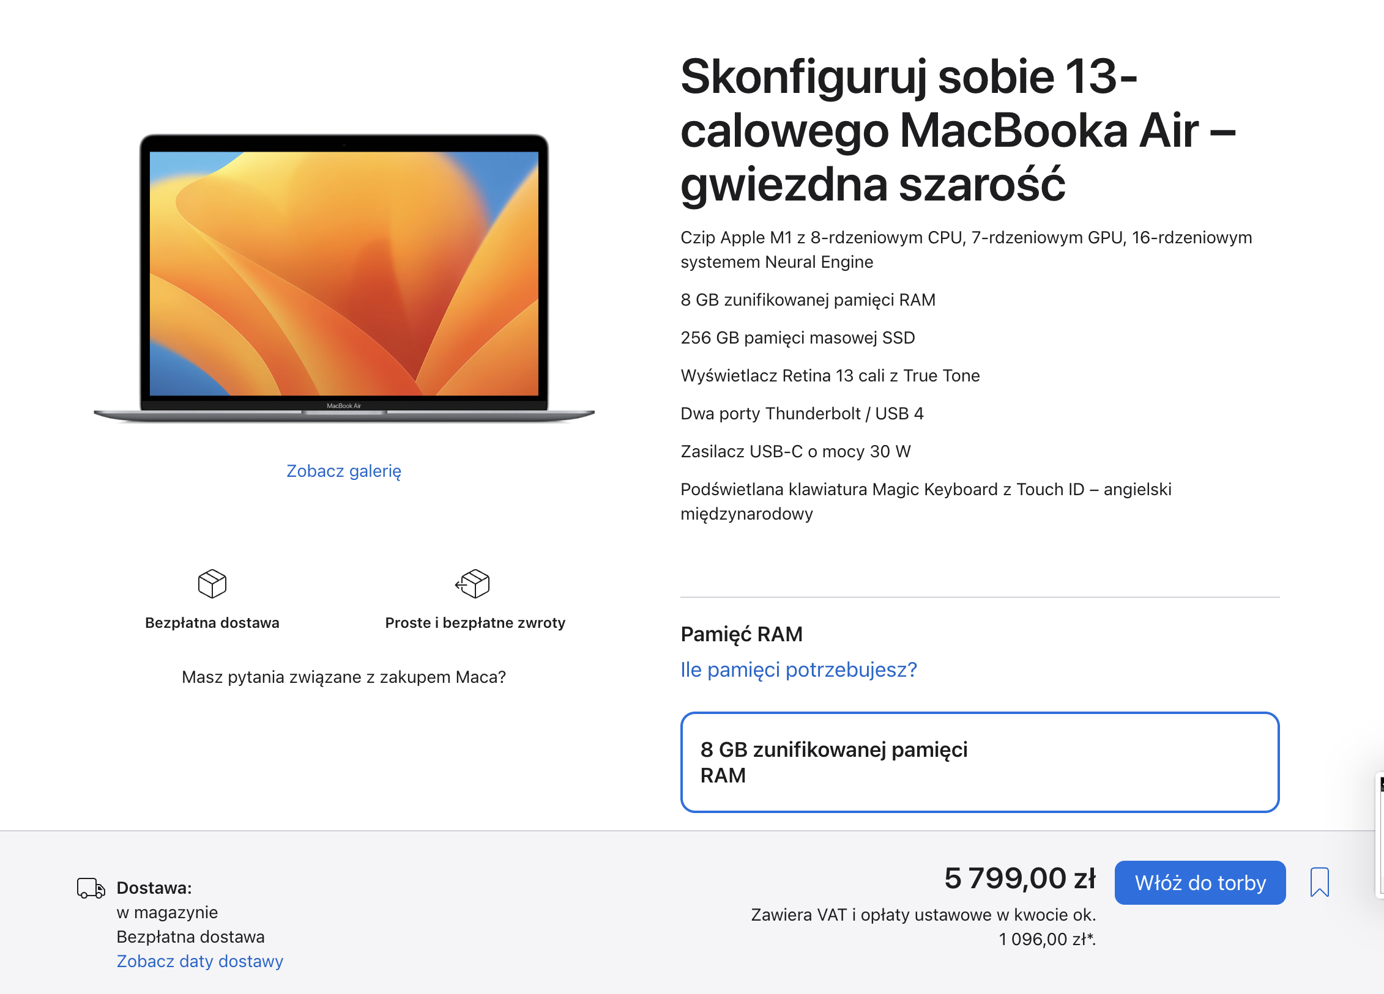Screen dimensions: 1384x994
Task: Click the Skonfiguruj sobie MacBooka Air heading
Action: pyautogui.click(x=958, y=130)
